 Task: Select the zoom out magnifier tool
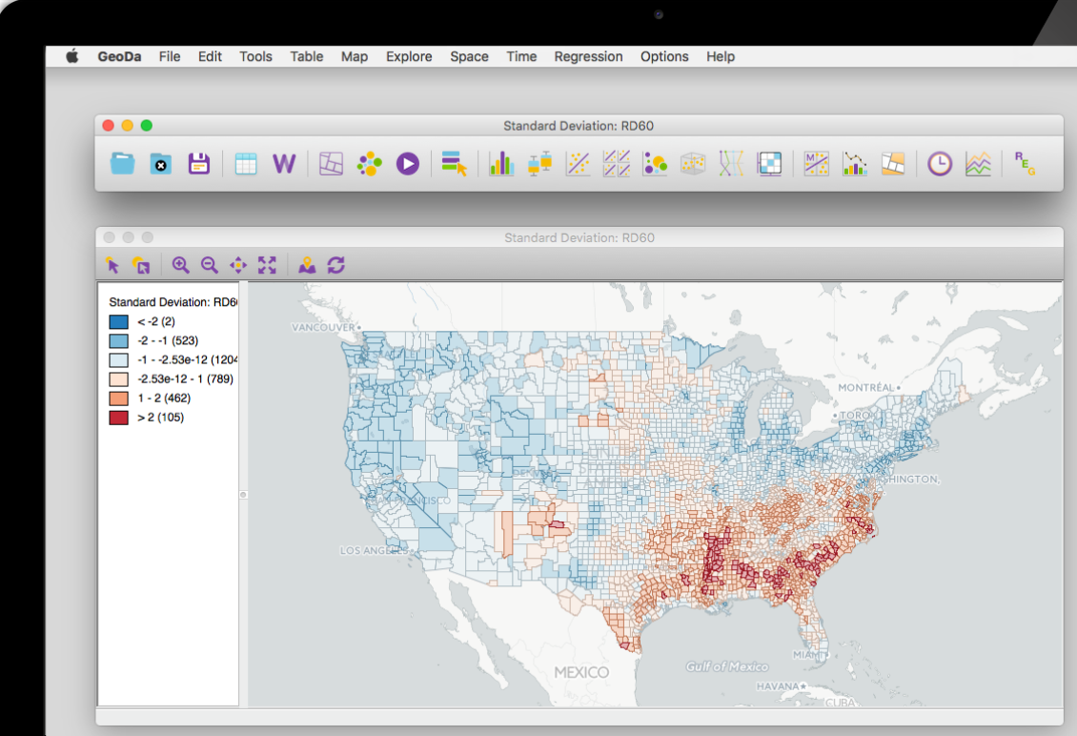209,266
